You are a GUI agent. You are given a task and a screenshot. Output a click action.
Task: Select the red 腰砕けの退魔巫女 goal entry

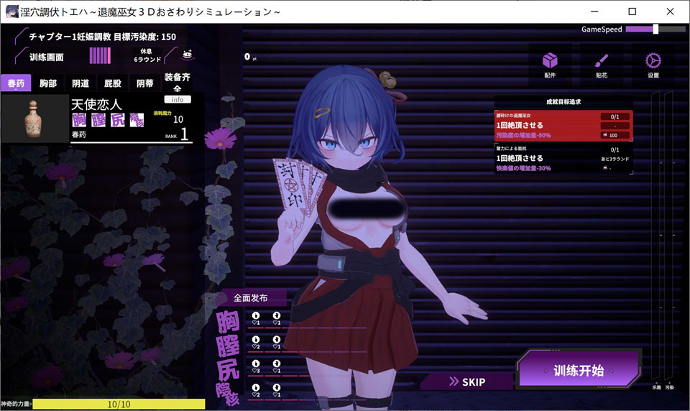563,126
